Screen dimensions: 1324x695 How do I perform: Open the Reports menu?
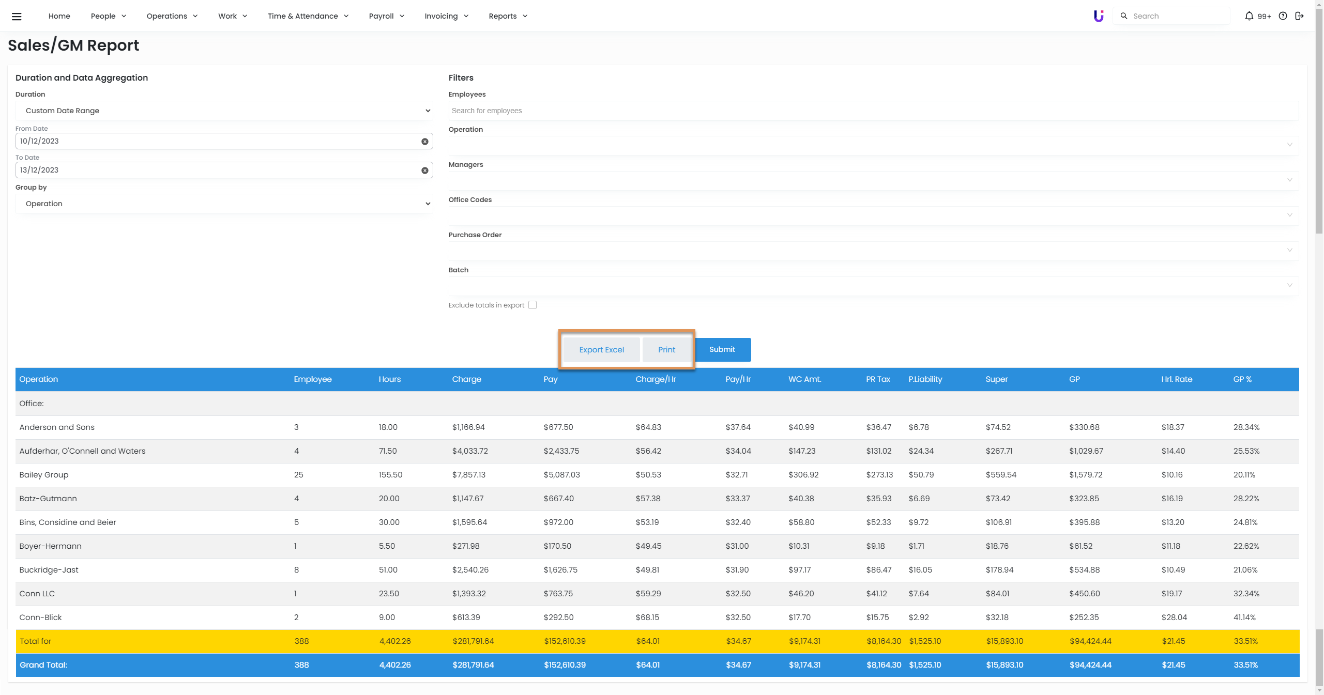click(x=508, y=16)
